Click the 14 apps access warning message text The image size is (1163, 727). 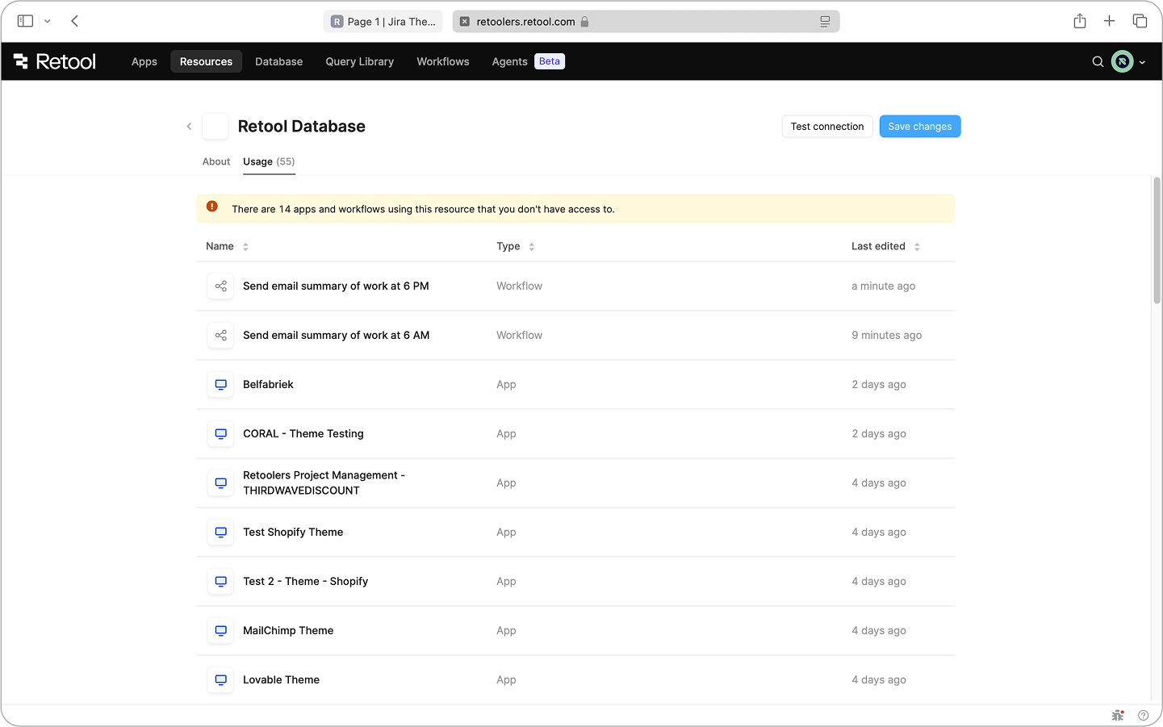pyautogui.click(x=423, y=209)
